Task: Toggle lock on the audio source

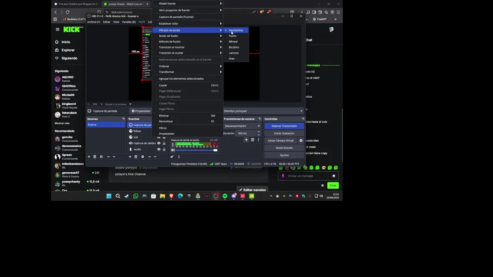Action: 164,149
